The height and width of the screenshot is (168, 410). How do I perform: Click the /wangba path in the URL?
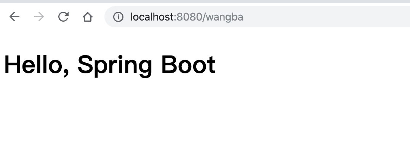click(x=223, y=17)
